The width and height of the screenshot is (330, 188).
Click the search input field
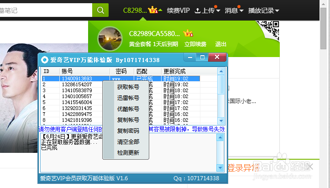click(46, 10)
